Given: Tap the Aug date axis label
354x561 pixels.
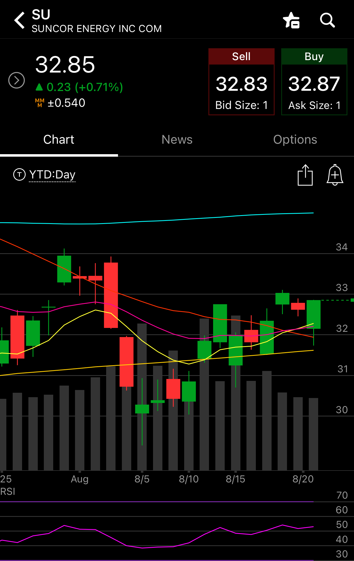Looking at the screenshot, I should click(80, 479).
